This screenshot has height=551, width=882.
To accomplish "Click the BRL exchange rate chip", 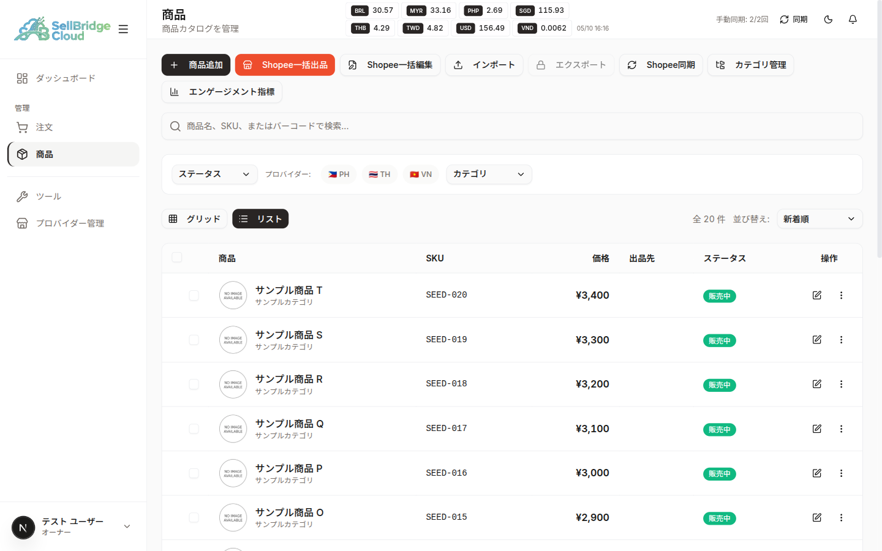I will click(372, 10).
